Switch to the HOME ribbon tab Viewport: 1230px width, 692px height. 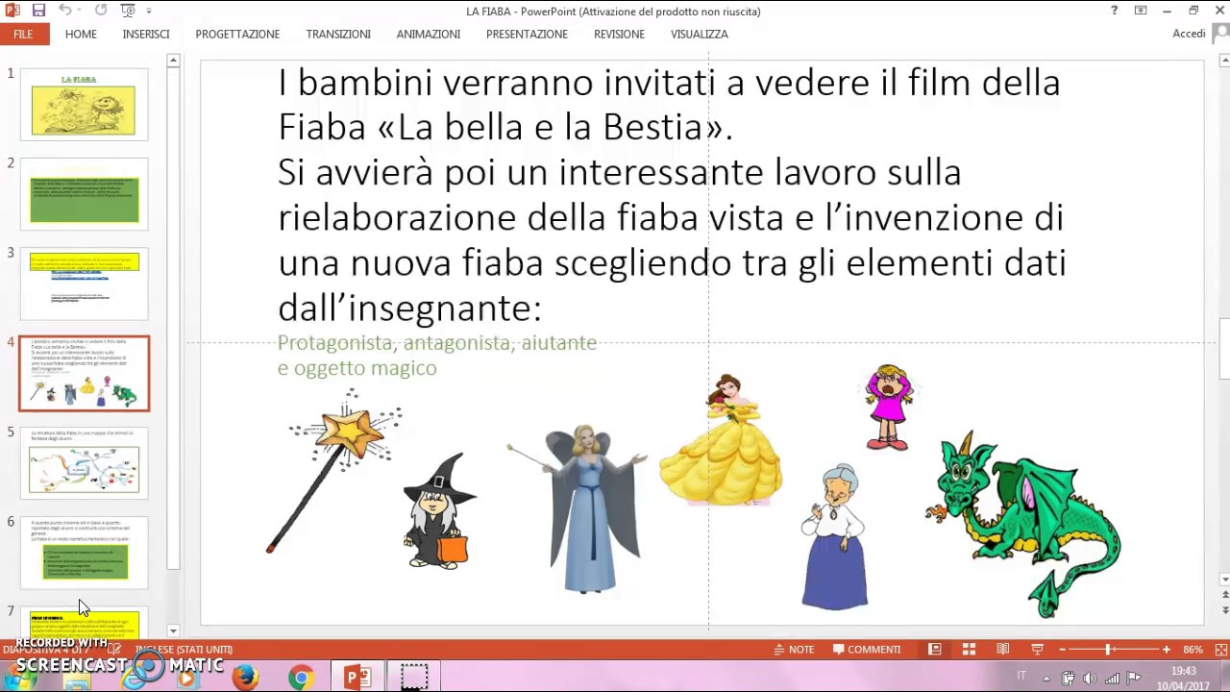[x=81, y=34]
